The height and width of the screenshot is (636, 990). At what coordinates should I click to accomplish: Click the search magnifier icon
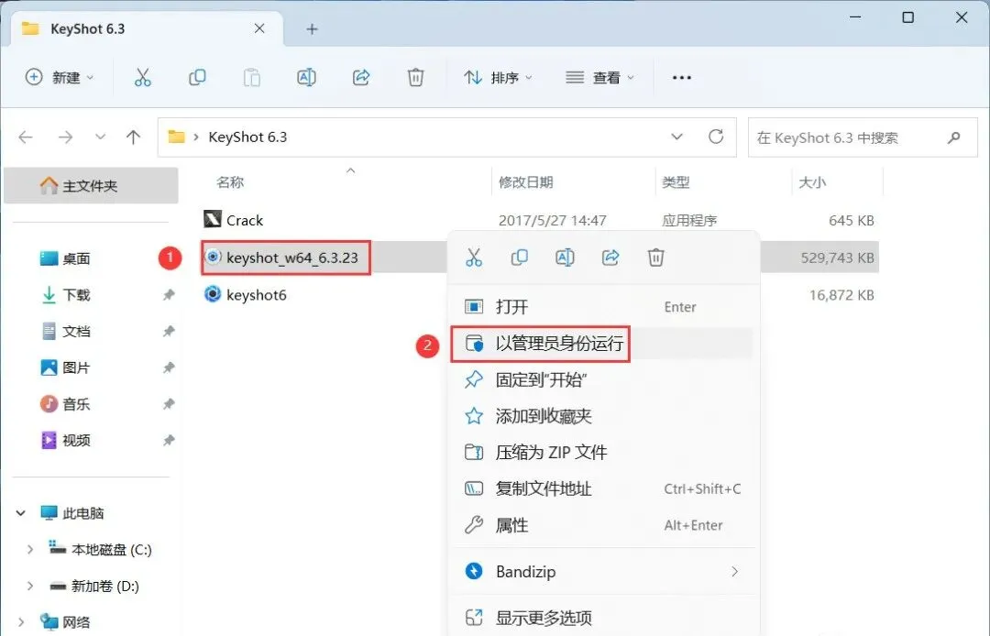(x=954, y=137)
